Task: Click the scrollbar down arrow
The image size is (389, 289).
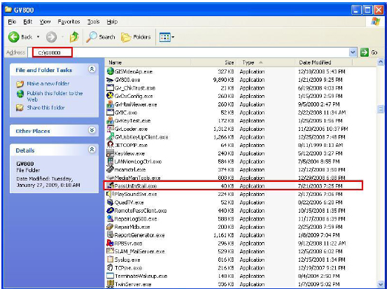Action: [381, 284]
